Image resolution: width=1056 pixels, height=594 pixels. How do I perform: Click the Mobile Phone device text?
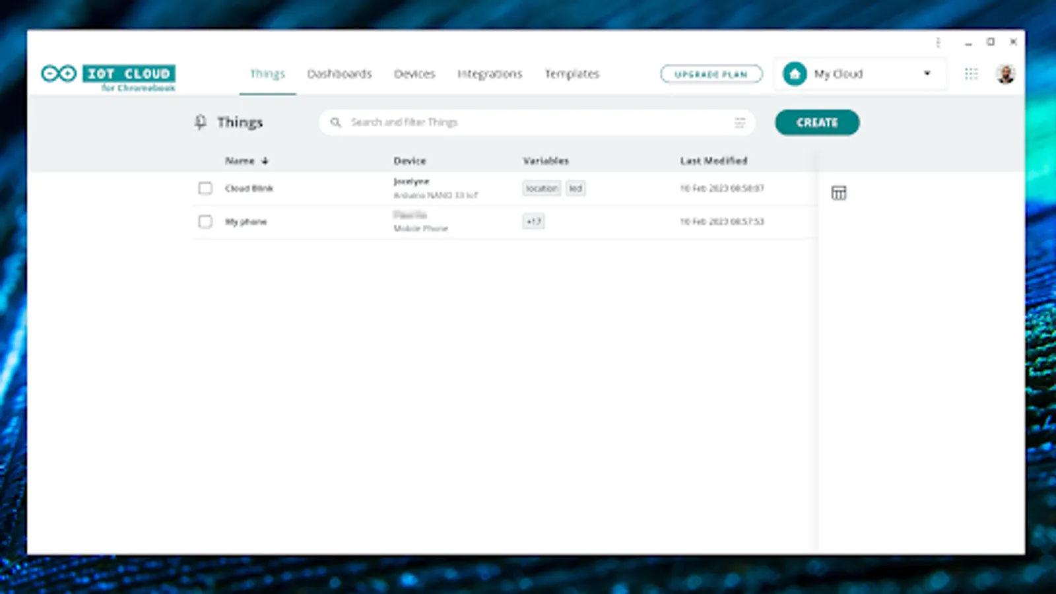[x=420, y=228]
